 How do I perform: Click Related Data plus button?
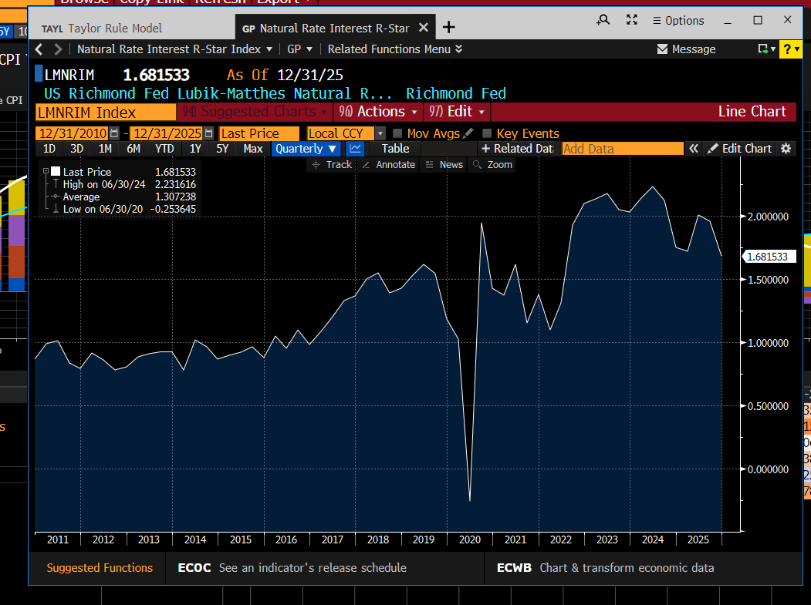517,149
